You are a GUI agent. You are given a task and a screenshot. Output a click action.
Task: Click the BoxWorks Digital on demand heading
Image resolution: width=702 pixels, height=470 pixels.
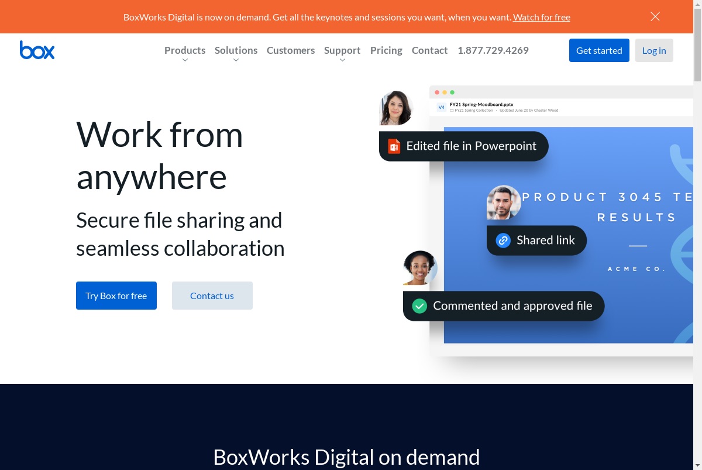coord(346,457)
